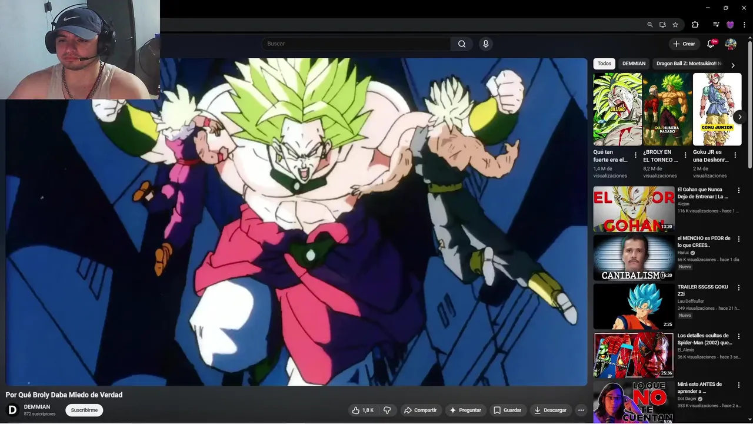Click title 'El Gohan que Nunca Dejo de Entrenar'
This screenshot has width=753, height=424.
click(x=703, y=193)
